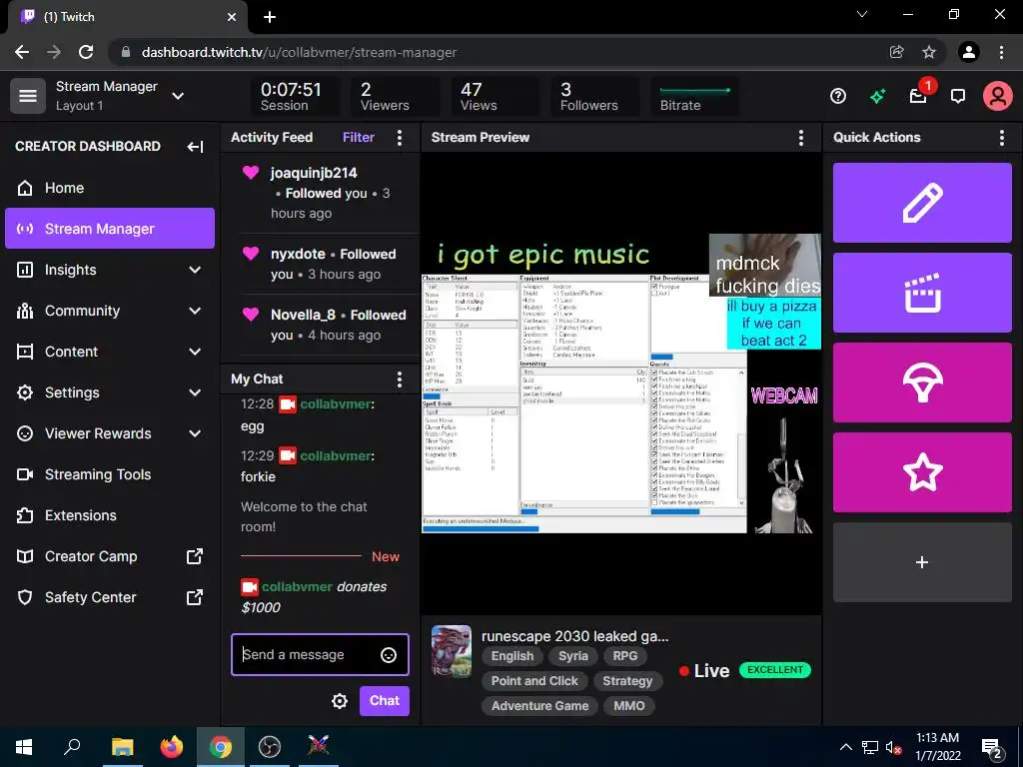Viewport: 1023px width, 767px height.
Task: Click the green sparkle Twitch Prime icon
Action: (877, 97)
